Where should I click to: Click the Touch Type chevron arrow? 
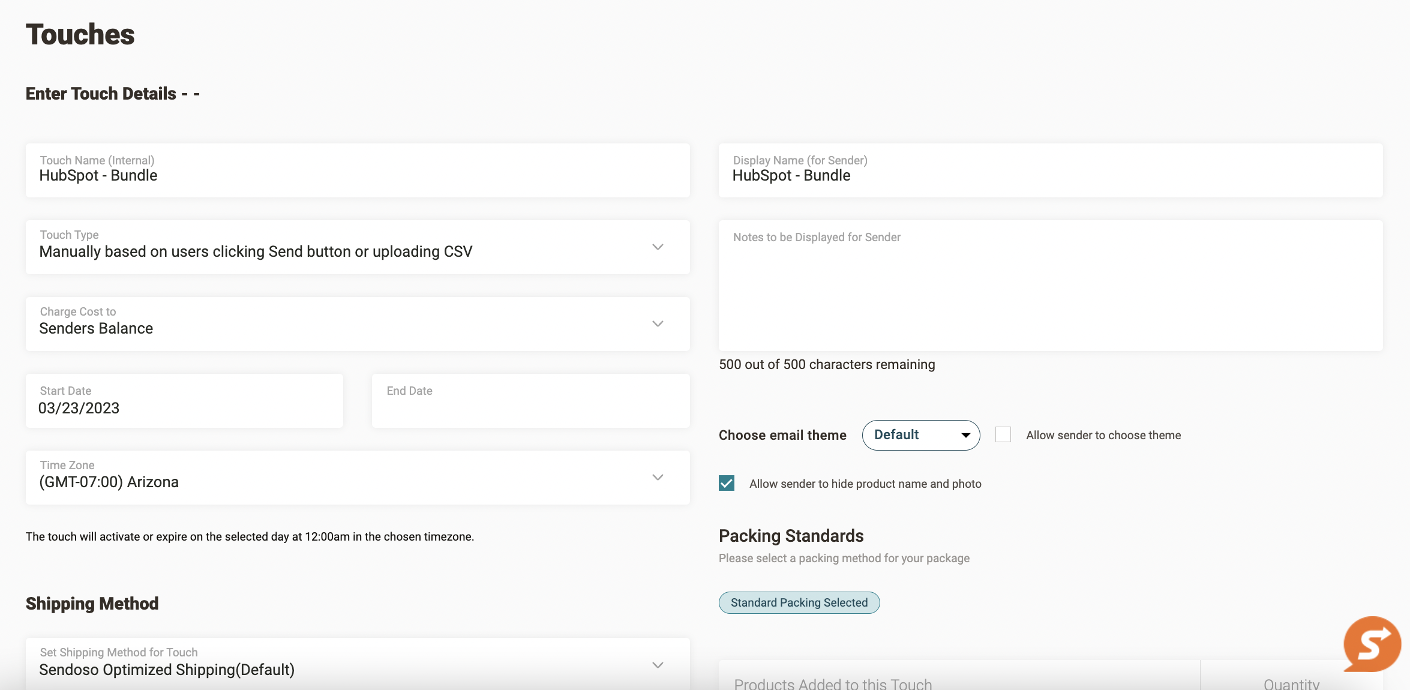tap(658, 247)
